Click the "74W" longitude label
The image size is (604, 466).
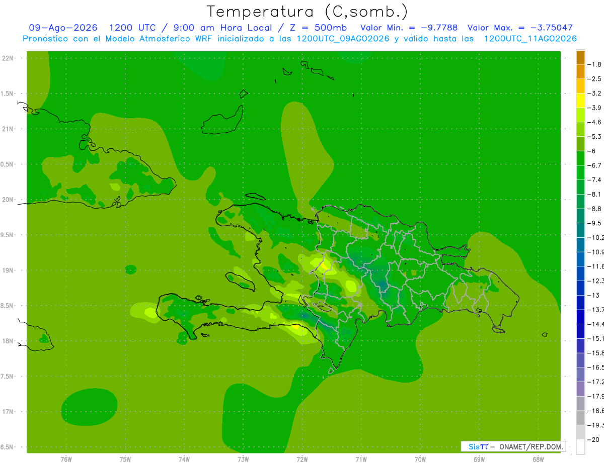pyautogui.click(x=184, y=459)
